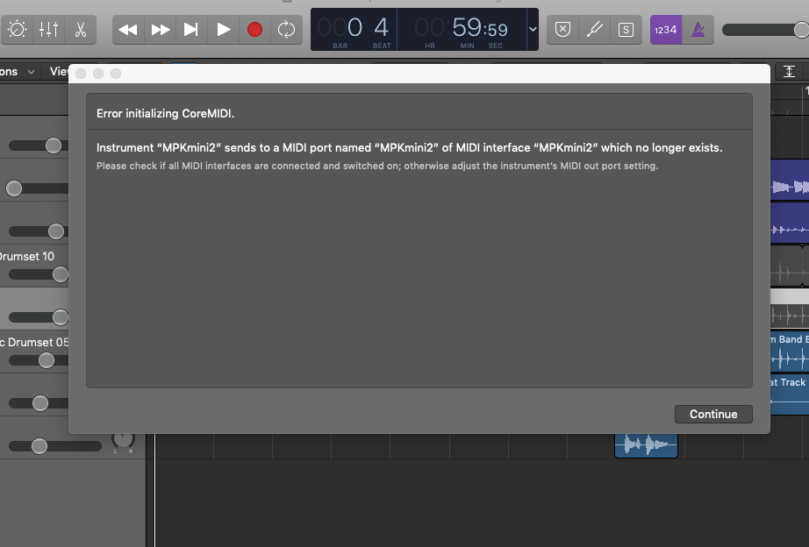
Task: Open Smart Controls dial icon
Action: click(x=17, y=30)
